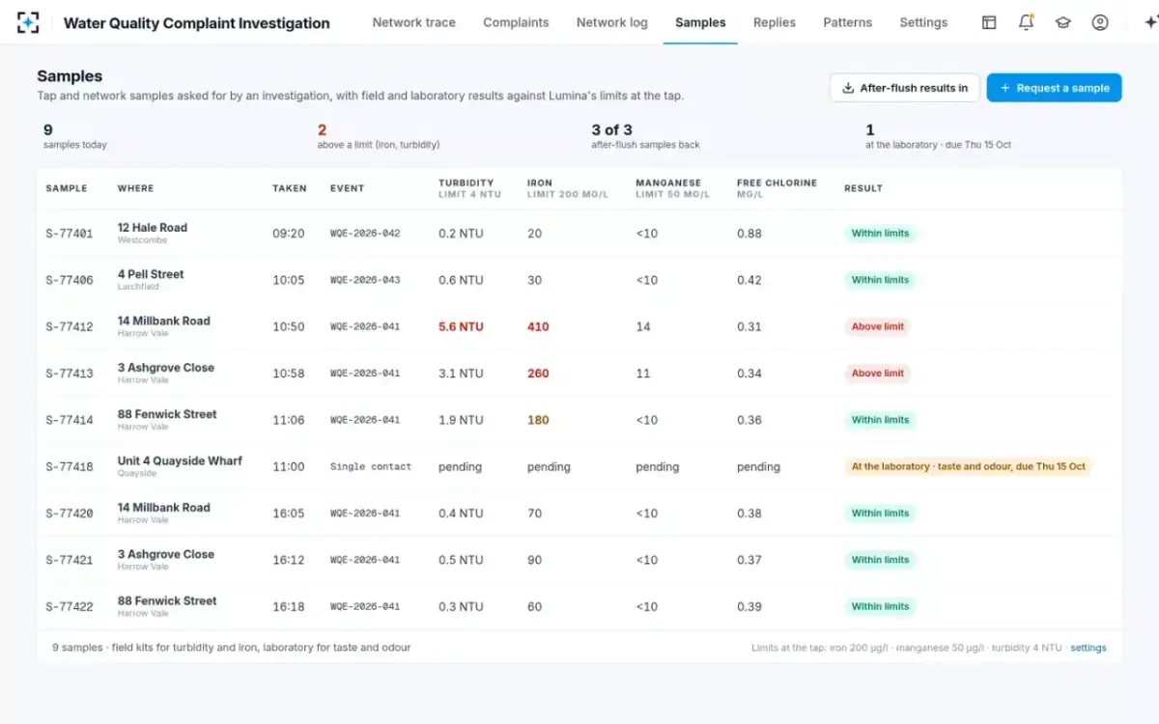Go to the Network log tab

pos(612,22)
